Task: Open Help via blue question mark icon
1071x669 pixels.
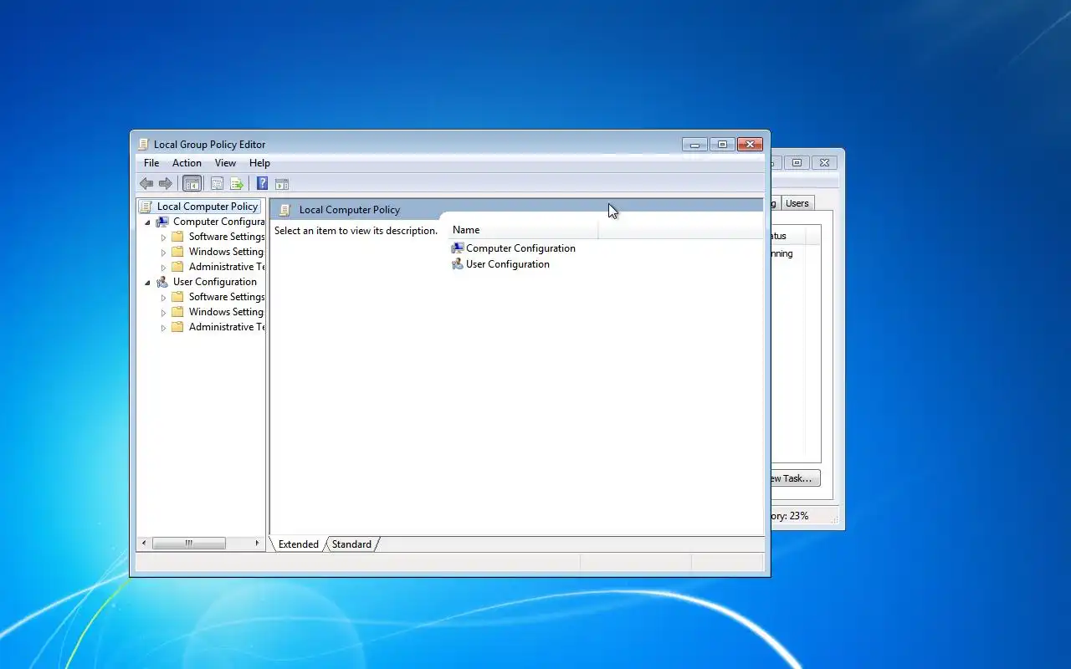Action: point(262,184)
